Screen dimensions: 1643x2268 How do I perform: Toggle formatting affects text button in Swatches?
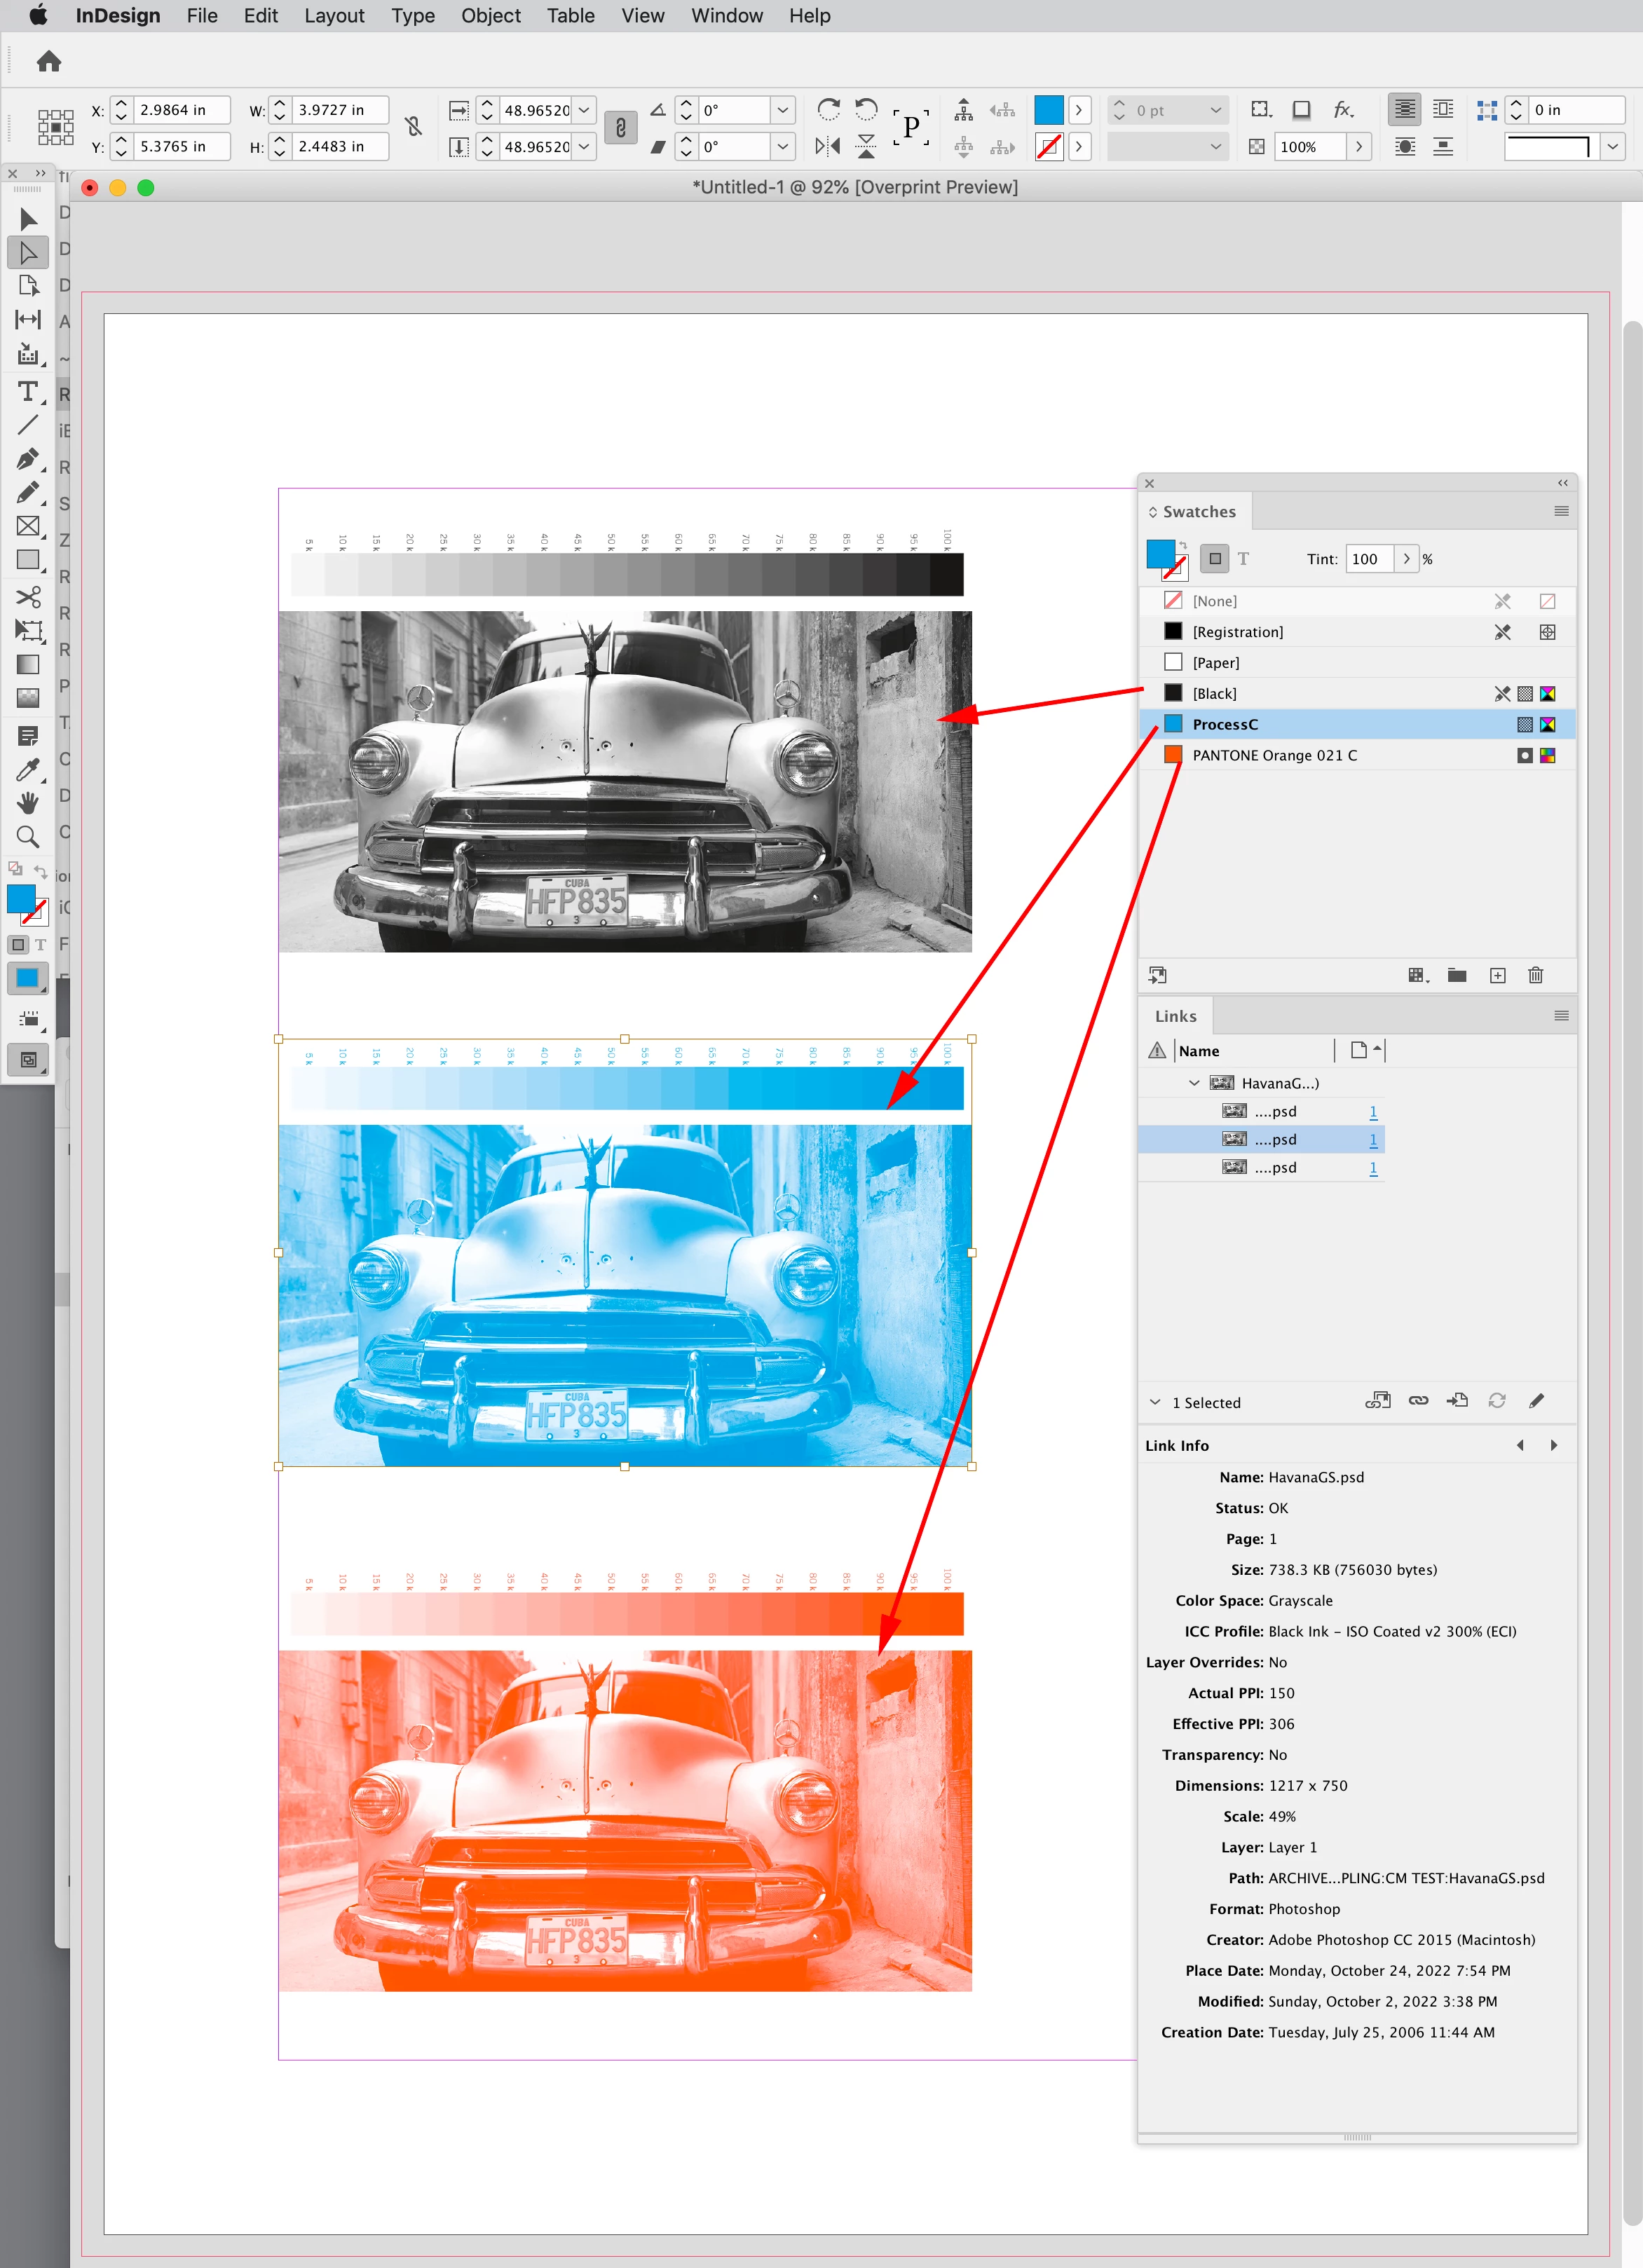pos(1243,559)
